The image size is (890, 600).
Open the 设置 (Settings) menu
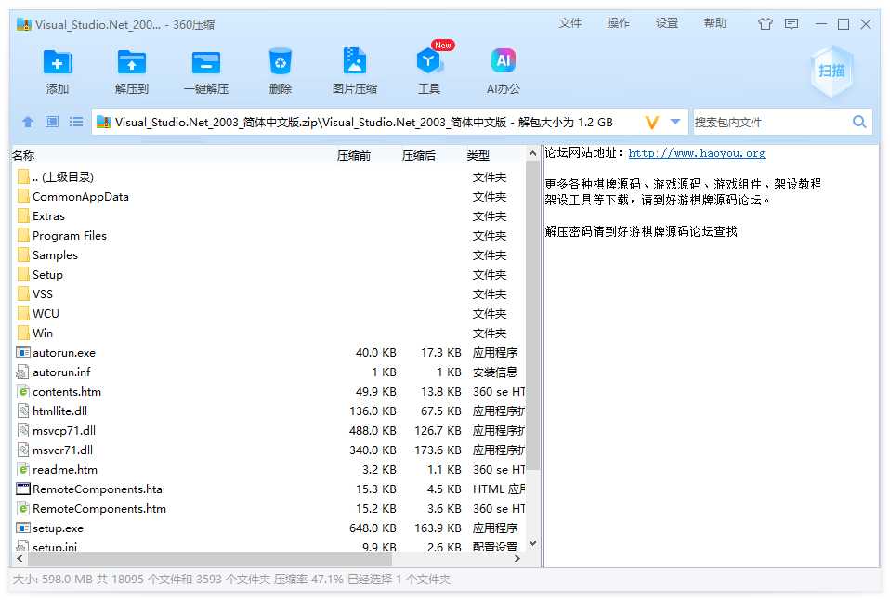(667, 23)
